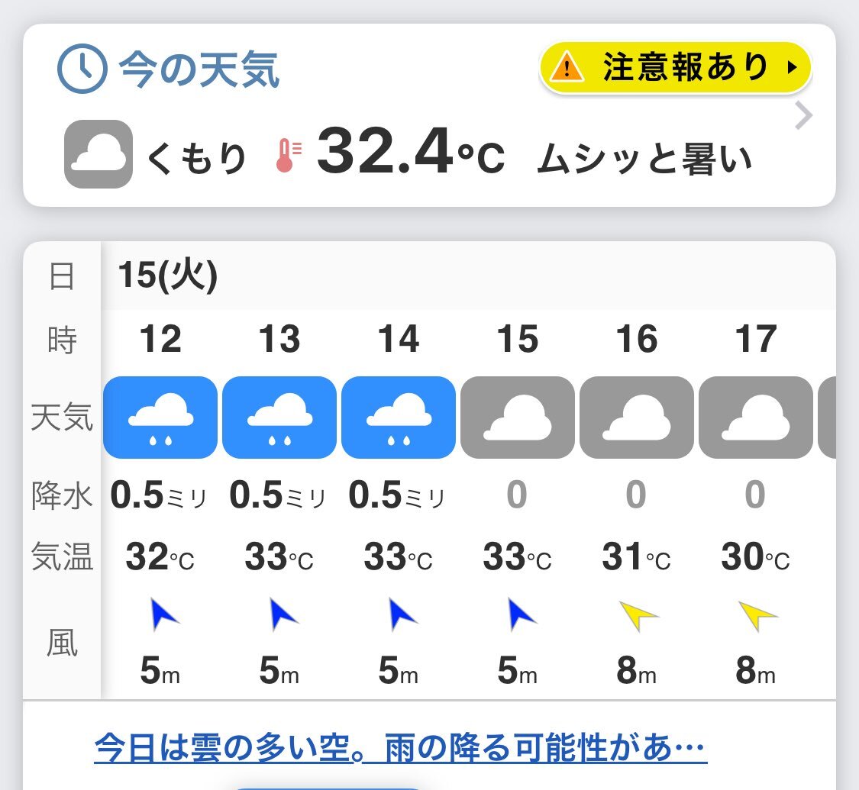This screenshot has width=859, height=790.
Task: Click the small arrow inside 注意報あり
Action: (792, 67)
